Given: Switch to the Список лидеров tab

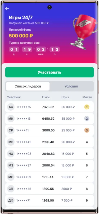Looking at the screenshot, I should [28, 86].
